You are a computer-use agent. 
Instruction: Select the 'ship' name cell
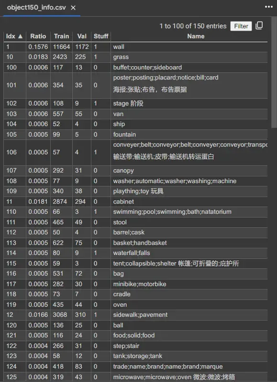point(189,124)
